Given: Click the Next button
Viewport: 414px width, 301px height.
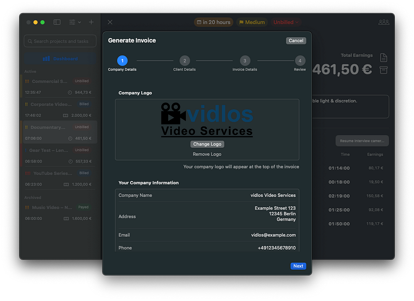Looking at the screenshot, I should tap(298, 266).
